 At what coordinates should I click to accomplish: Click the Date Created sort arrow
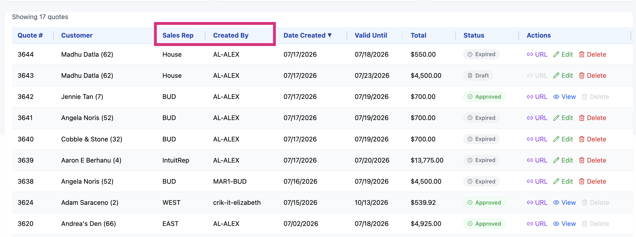(330, 35)
